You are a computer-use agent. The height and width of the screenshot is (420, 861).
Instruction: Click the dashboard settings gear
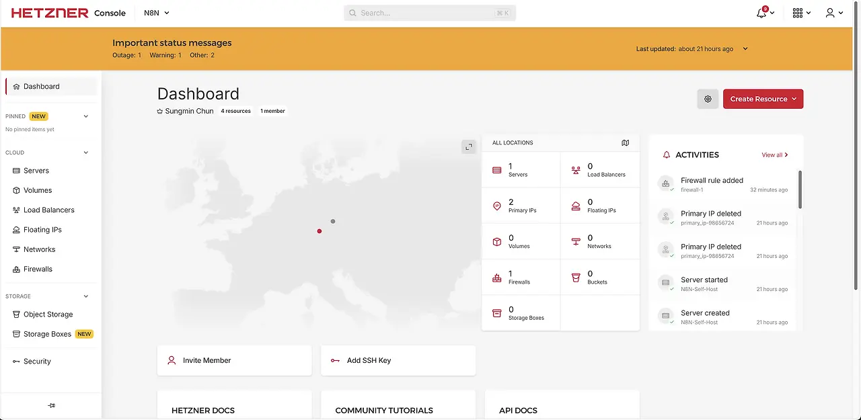pyautogui.click(x=708, y=99)
